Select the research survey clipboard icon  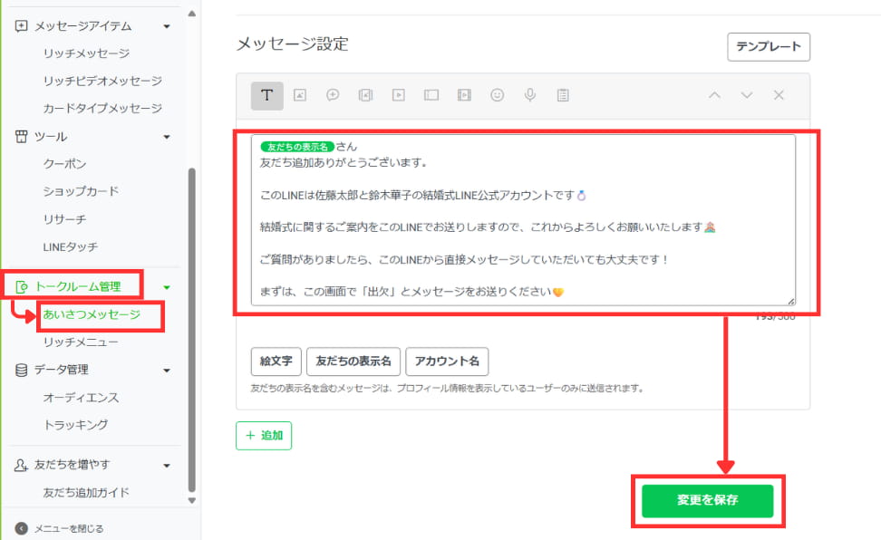point(563,95)
